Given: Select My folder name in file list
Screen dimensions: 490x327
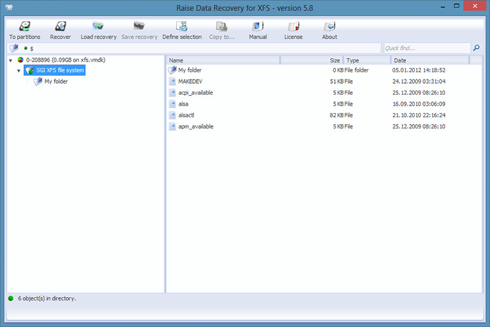Looking at the screenshot, I should 190,70.
